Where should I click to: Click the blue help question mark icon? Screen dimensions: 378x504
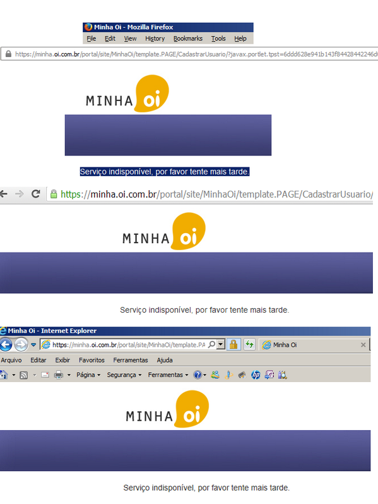coord(198,375)
